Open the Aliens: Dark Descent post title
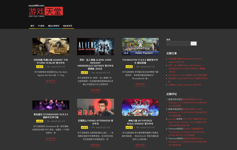237x150 pixels. point(95,64)
